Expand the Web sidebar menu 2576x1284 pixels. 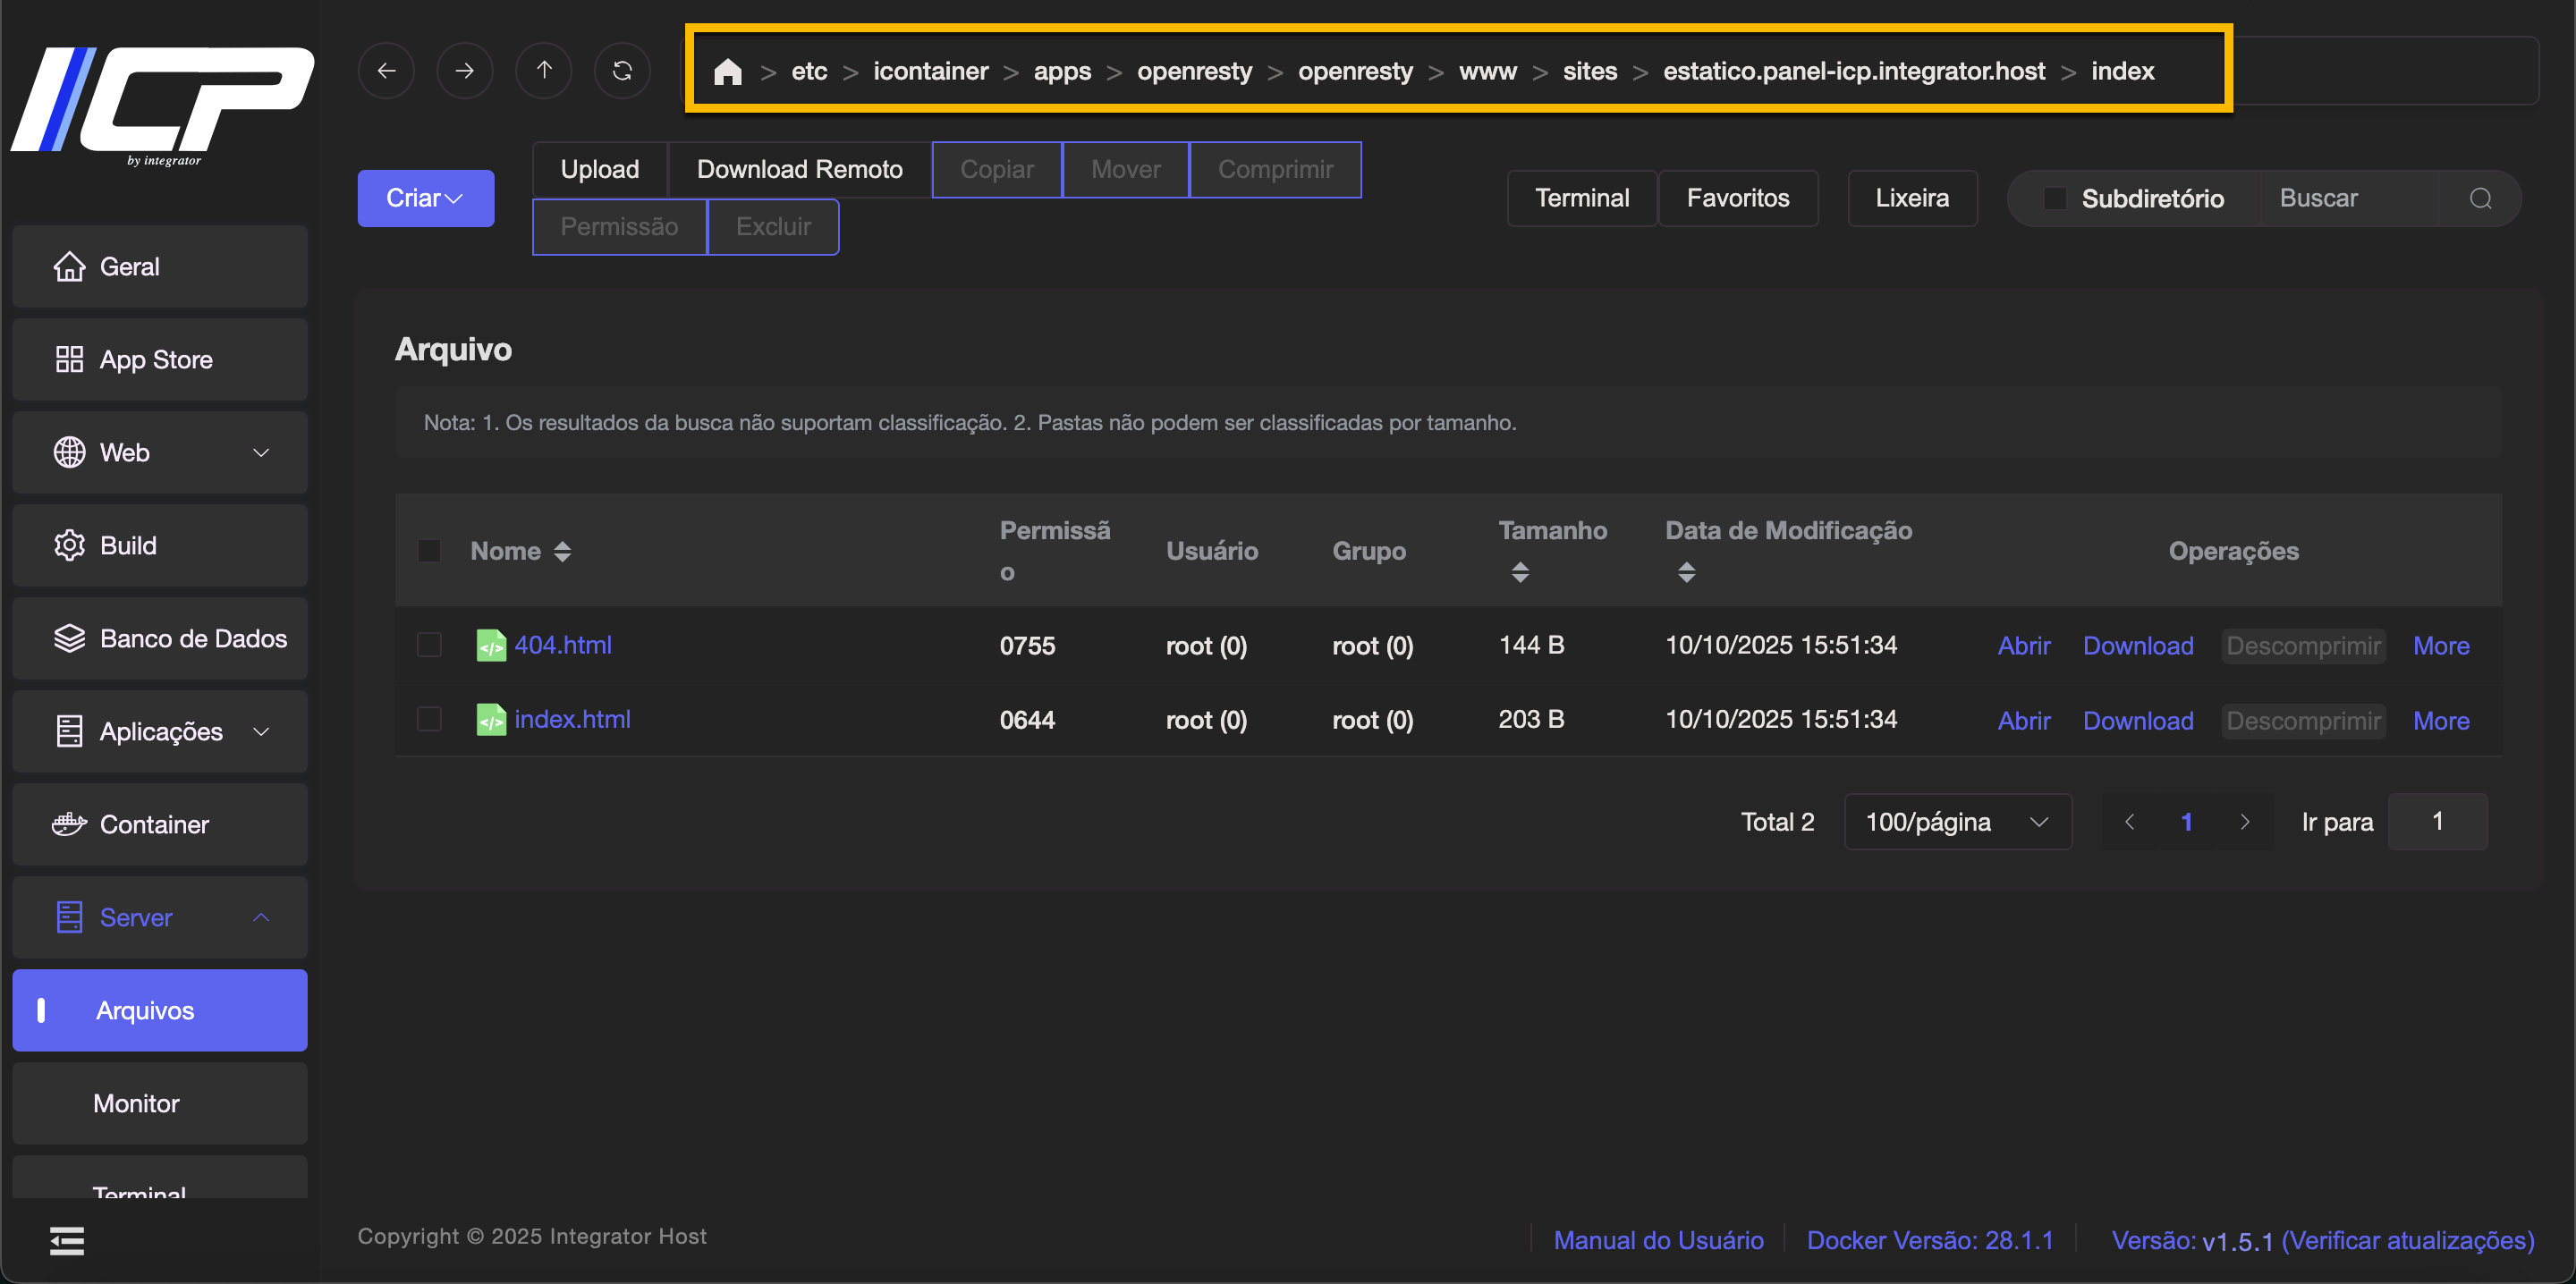[x=160, y=452]
